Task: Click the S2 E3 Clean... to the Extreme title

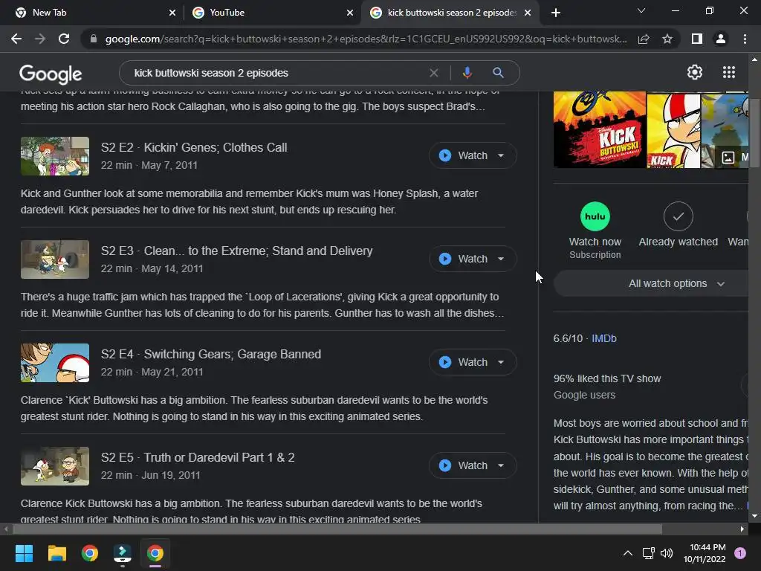Action: click(x=237, y=251)
